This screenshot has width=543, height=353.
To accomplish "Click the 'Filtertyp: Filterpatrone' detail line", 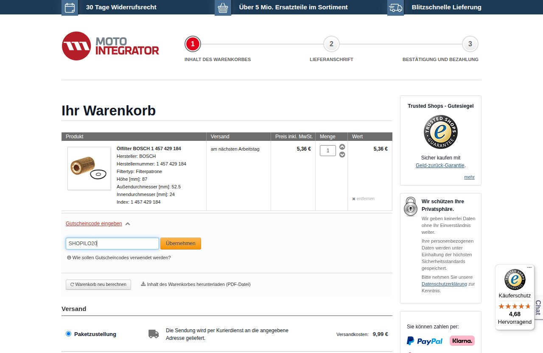I will [139, 171].
